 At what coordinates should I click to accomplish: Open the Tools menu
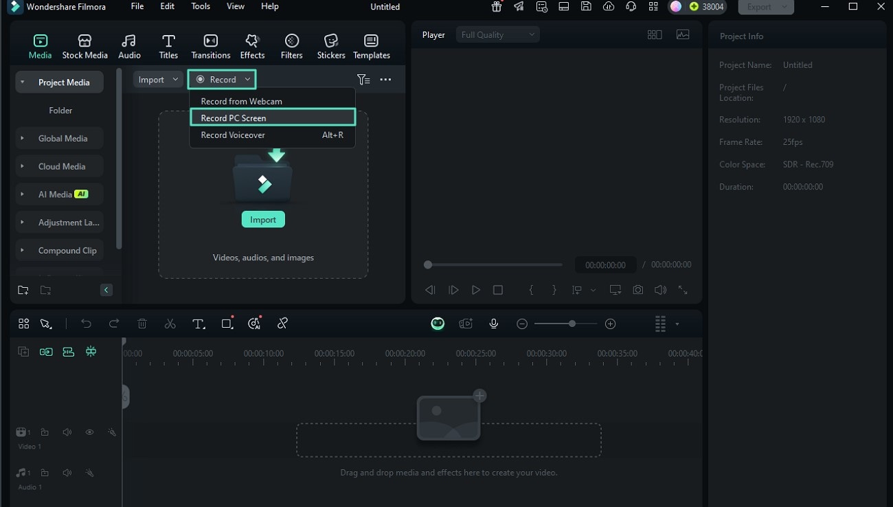[x=201, y=6]
